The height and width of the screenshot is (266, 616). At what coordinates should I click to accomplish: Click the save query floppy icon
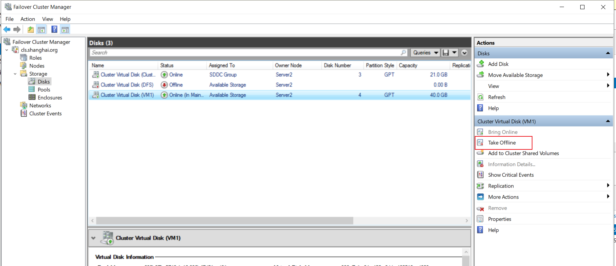pos(446,53)
